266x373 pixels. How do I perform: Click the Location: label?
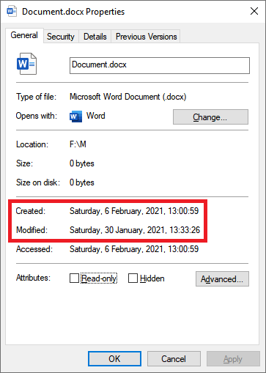pos(32,144)
